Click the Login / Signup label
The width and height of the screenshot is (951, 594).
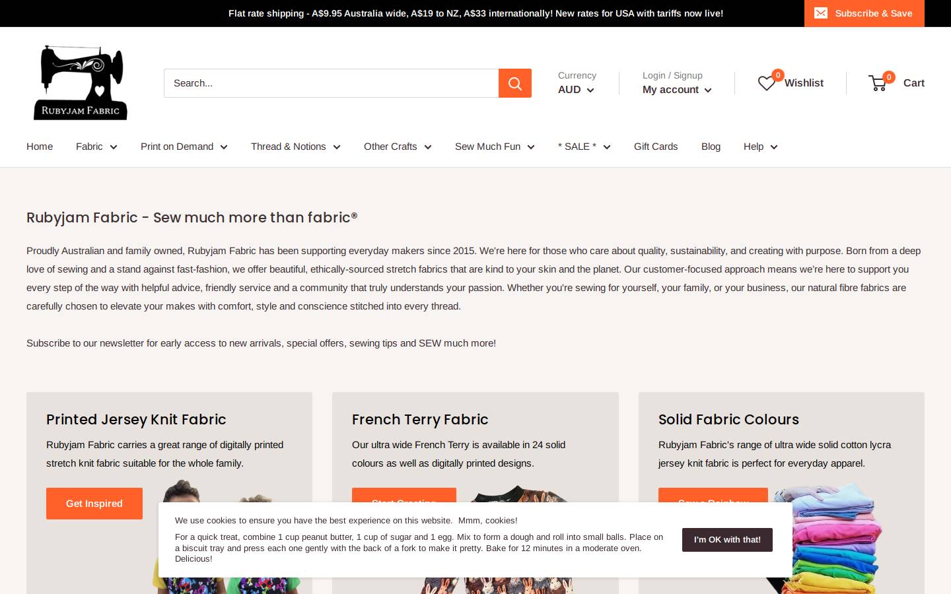click(672, 75)
